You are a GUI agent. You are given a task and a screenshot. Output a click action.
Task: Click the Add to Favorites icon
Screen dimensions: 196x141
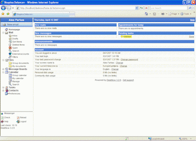8,14
